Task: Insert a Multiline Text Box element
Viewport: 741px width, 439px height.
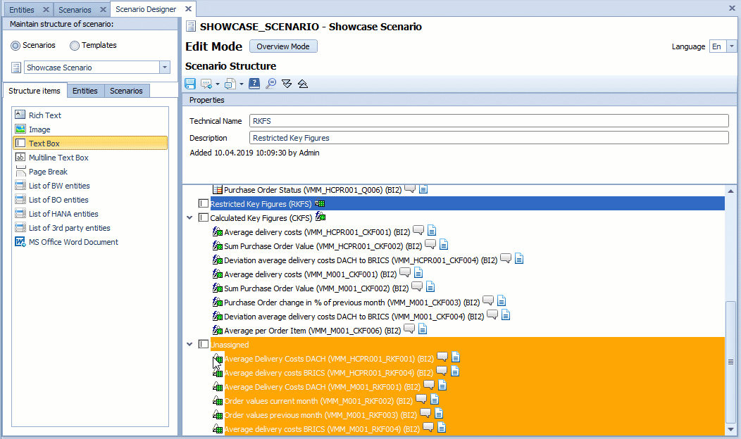Action: coord(61,157)
